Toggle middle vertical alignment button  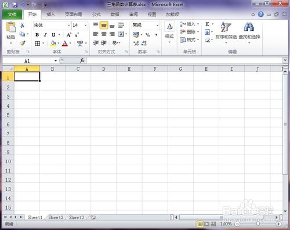tap(104, 26)
